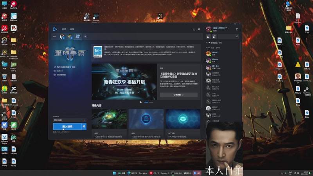Image resolution: width=313 pixels, height=176 pixels.
Task: Open the TechPowerUp GPU-Z desktop icon
Action: (x=14, y=66)
